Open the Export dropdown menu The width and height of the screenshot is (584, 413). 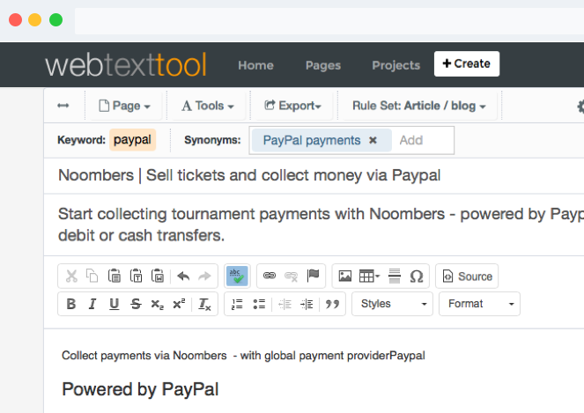click(x=292, y=106)
